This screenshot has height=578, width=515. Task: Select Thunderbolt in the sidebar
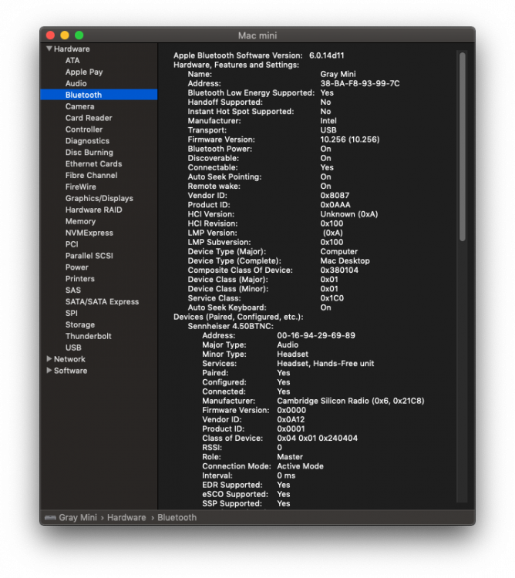pyautogui.click(x=88, y=336)
